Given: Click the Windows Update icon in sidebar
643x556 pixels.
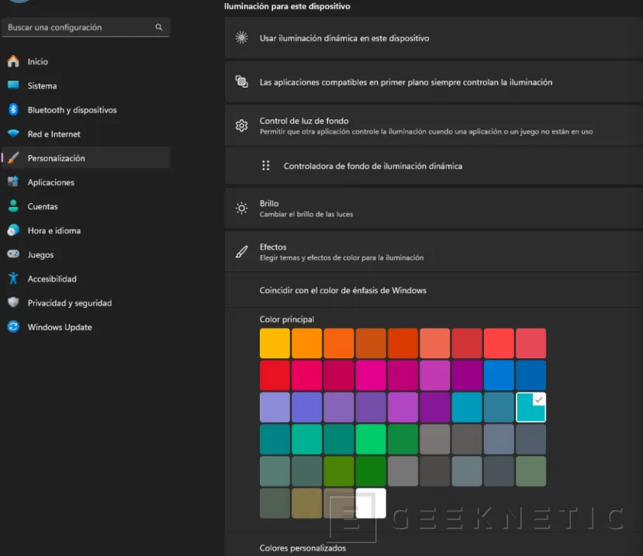Looking at the screenshot, I should click(x=13, y=327).
